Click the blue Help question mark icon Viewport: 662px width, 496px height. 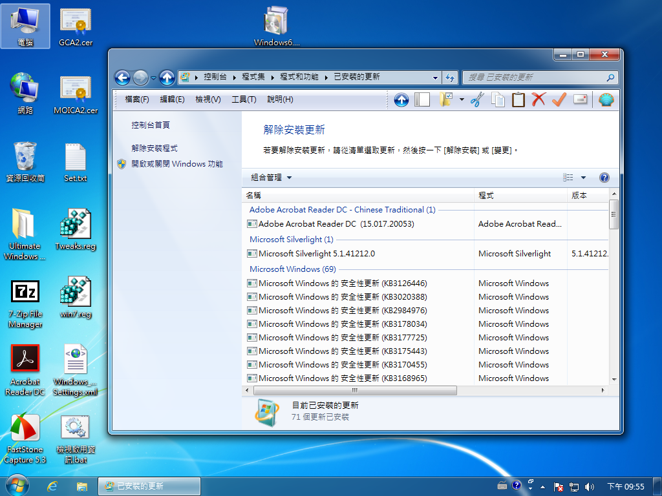coord(604,178)
